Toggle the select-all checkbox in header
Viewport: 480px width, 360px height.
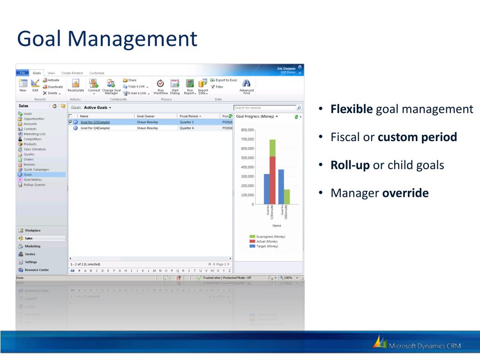(x=70, y=116)
